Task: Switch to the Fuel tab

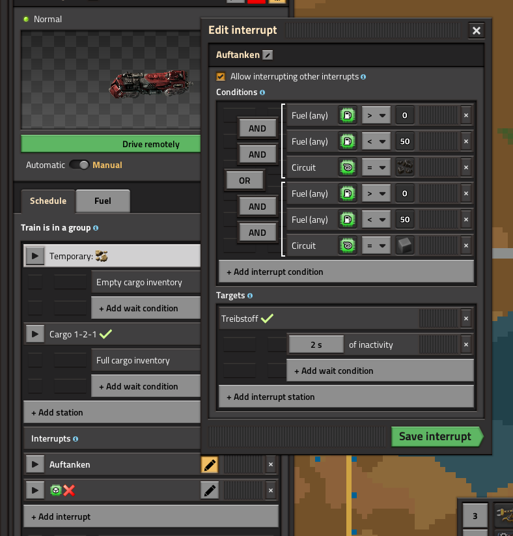Action: click(x=103, y=201)
